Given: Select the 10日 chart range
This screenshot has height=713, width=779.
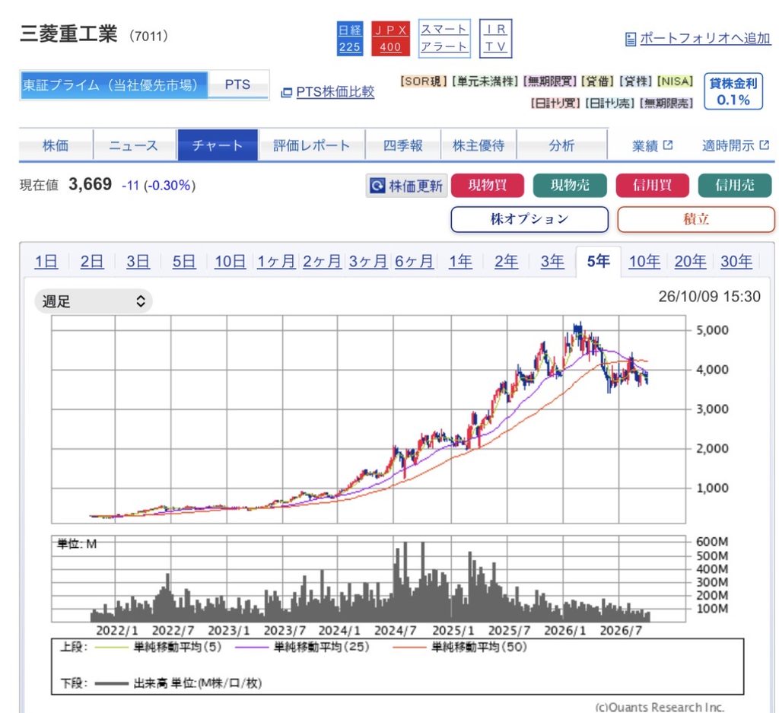Looking at the screenshot, I should tap(230, 261).
